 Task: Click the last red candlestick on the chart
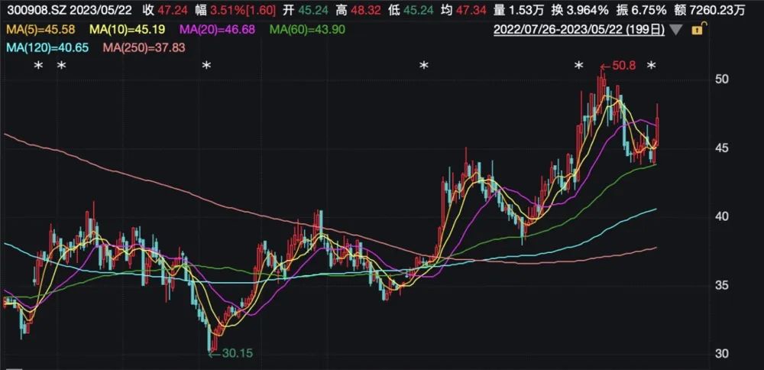(657, 128)
